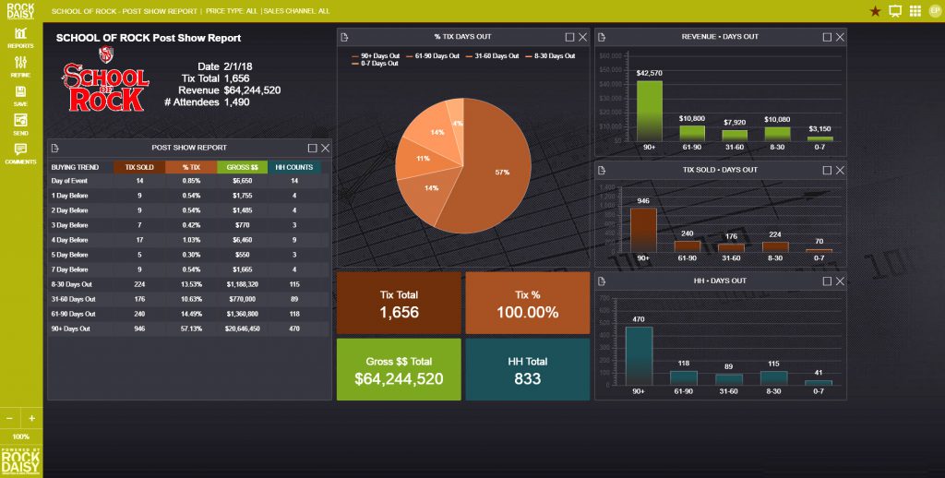Click document icon of HH Days Out panel

tap(602, 281)
